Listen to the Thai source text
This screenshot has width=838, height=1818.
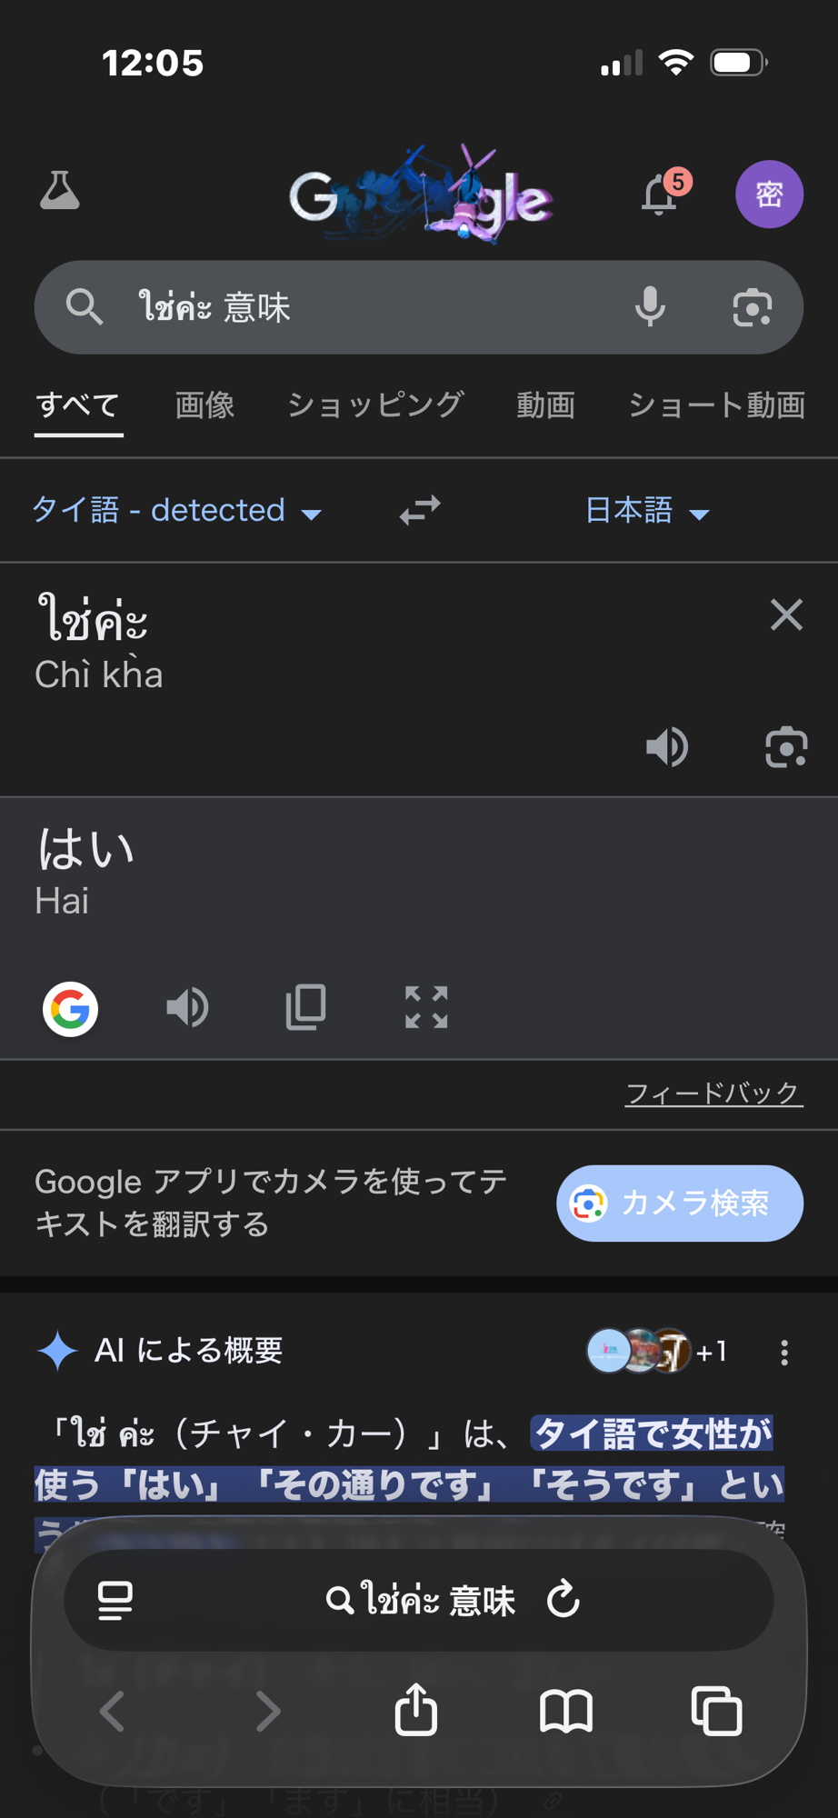click(667, 747)
